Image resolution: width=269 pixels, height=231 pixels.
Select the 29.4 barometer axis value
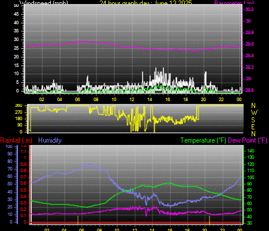[x=249, y=55]
